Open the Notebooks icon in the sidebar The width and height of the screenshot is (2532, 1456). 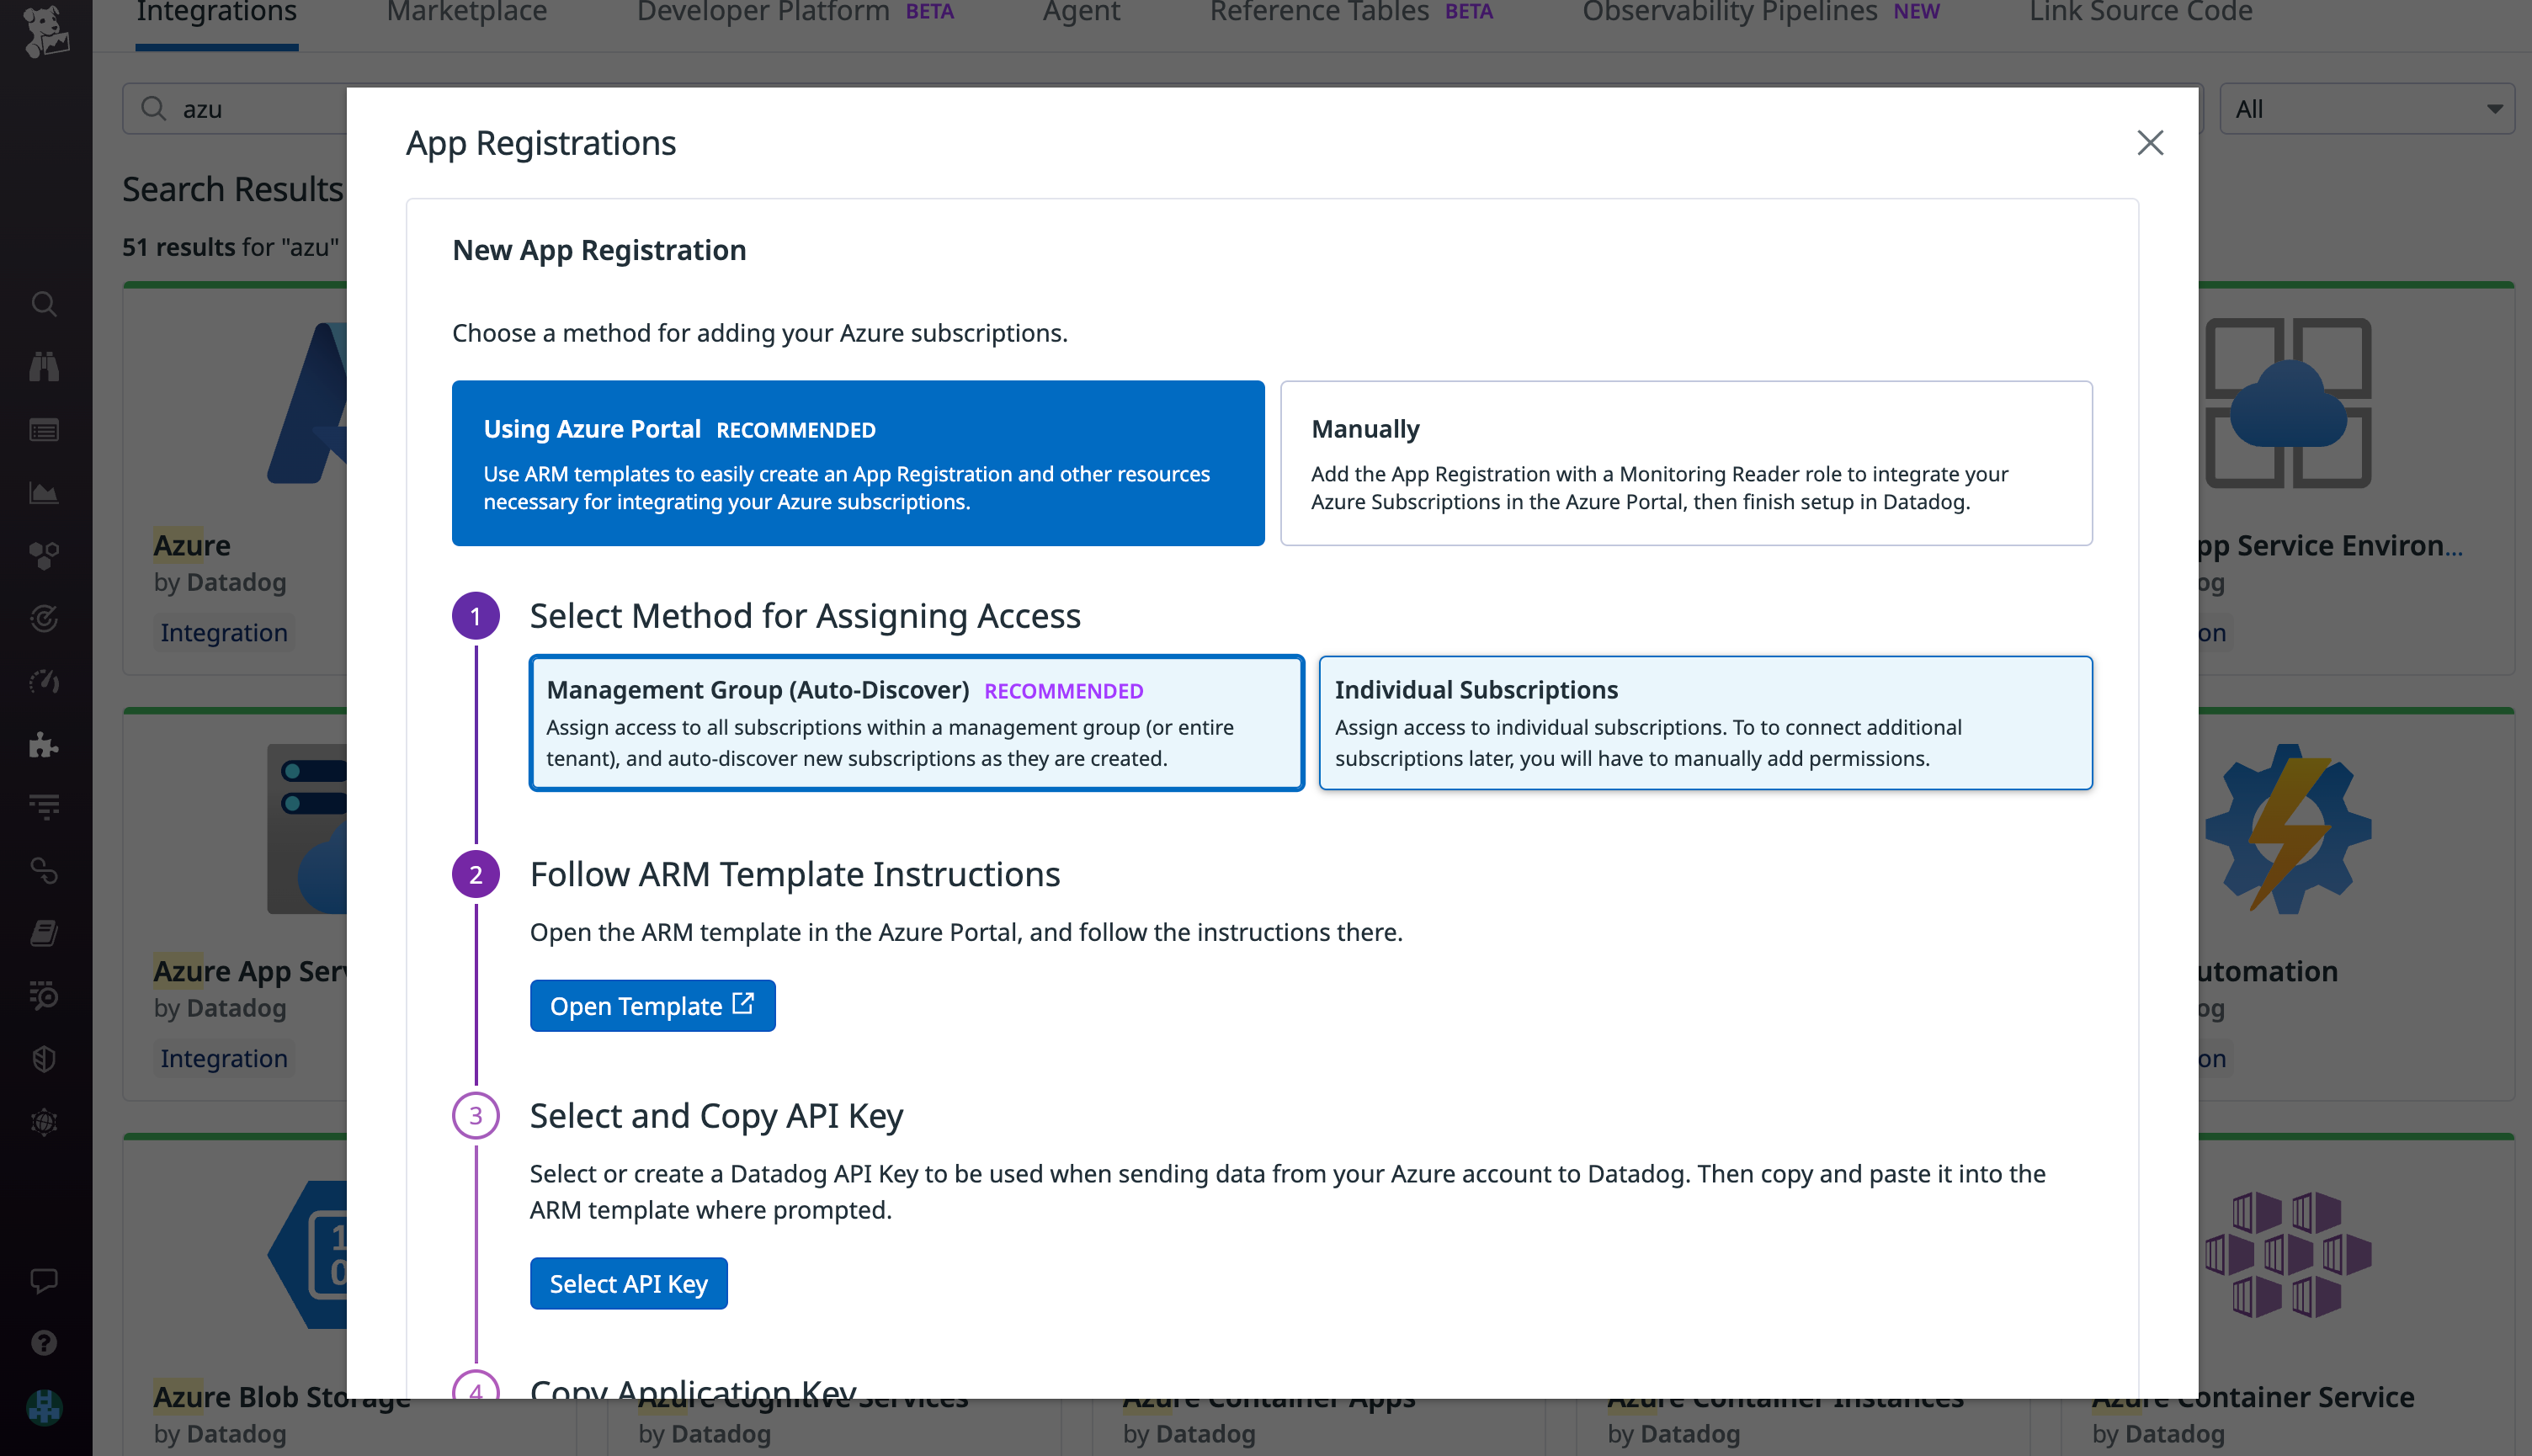(x=44, y=933)
